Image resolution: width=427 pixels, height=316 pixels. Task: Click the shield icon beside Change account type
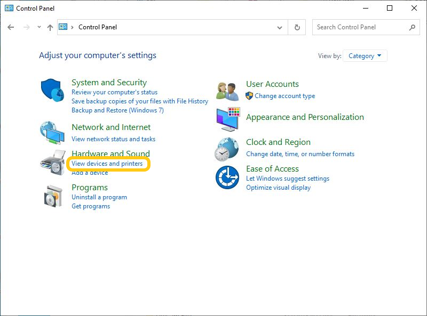point(249,96)
